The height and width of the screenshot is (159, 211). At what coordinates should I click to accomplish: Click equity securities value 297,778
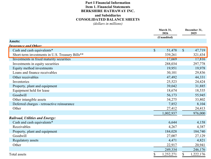coord(199,64)
